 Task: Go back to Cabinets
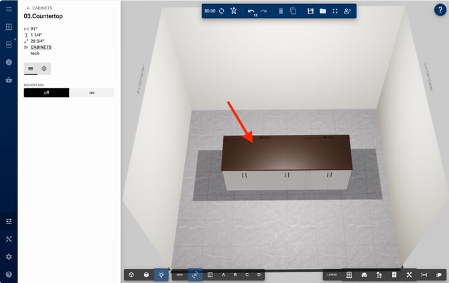pyautogui.click(x=40, y=8)
